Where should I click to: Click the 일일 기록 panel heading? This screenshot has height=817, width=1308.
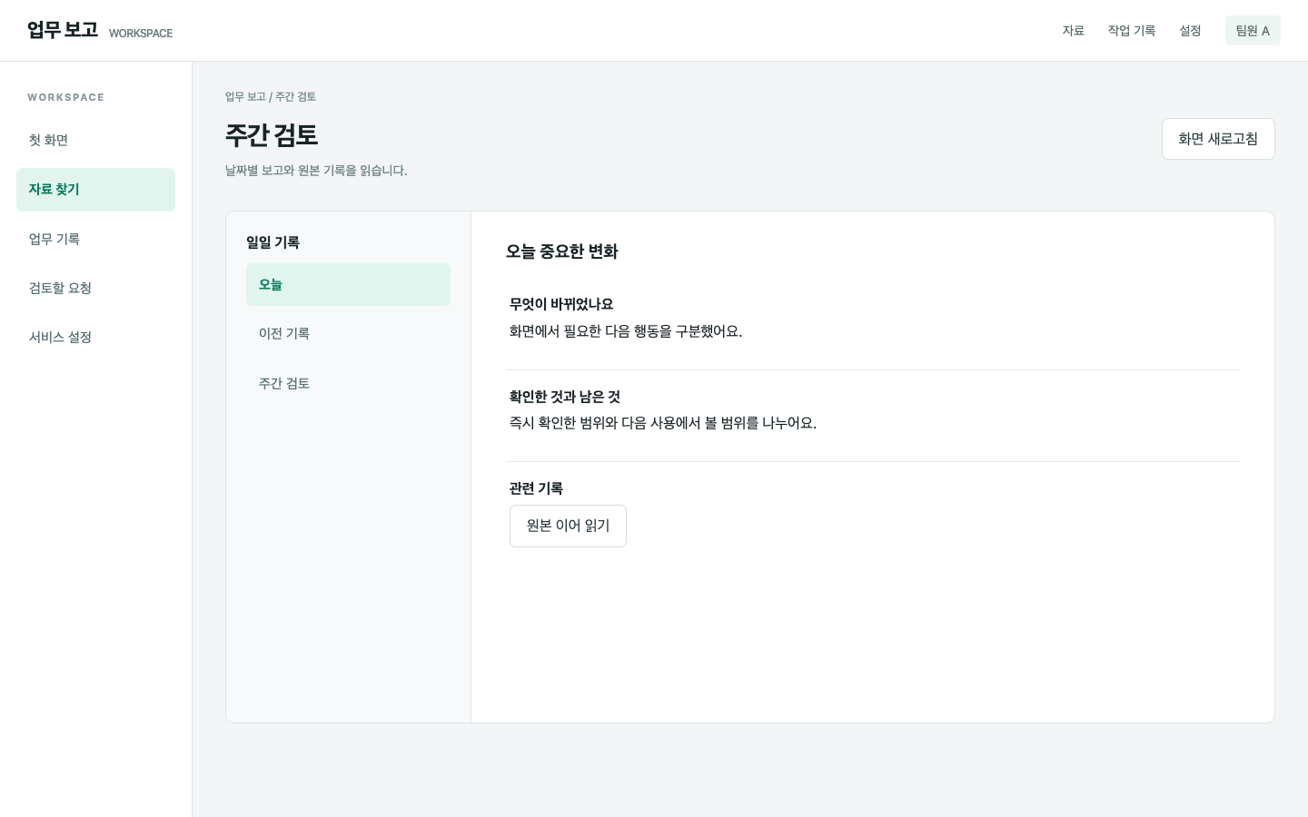272,242
